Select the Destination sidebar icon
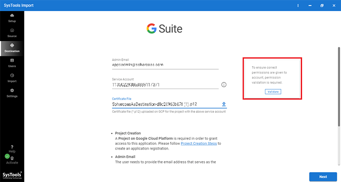 [12, 45]
